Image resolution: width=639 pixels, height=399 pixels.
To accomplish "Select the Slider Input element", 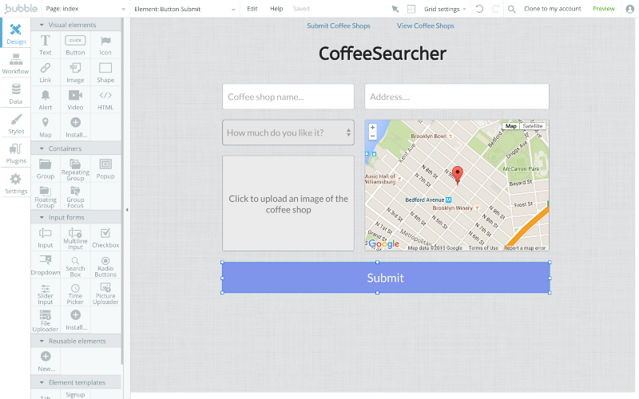I will (x=46, y=292).
